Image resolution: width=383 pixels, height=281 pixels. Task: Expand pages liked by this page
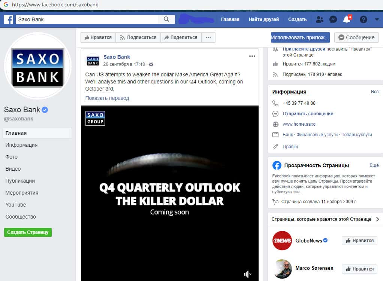pyautogui.click(x=377, y=219)
